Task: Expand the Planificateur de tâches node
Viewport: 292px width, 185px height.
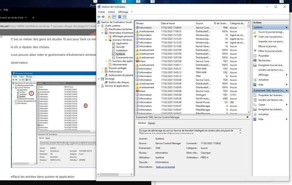Action: point(102,29)
